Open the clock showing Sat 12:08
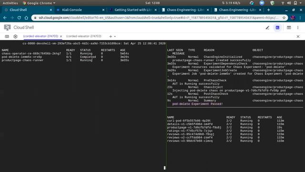 click(x=152, y=3)
